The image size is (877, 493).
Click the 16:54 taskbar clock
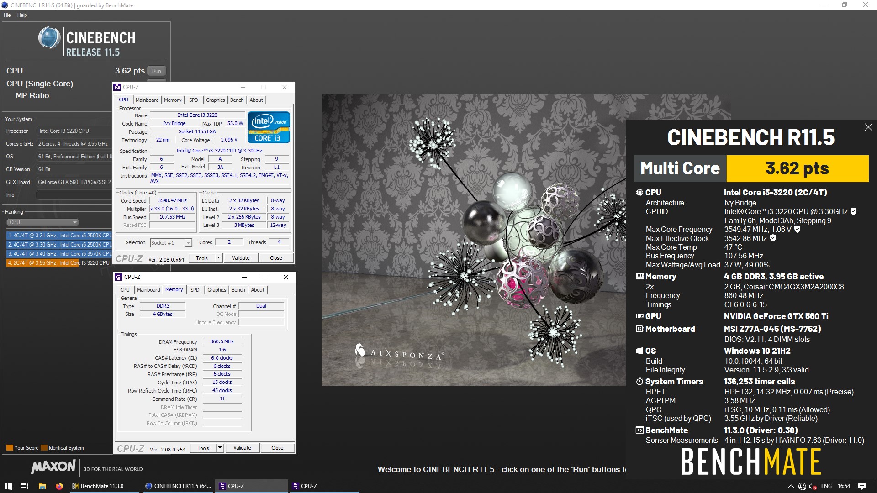[844, 486]
